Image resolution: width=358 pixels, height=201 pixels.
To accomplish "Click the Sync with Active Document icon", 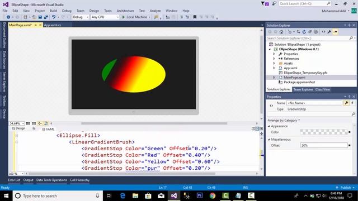I will click(x=298, y=32).
